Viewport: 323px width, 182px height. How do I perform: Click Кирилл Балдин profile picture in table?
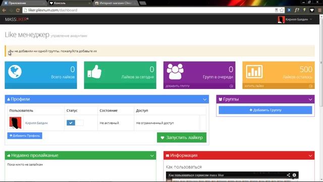click(15, 123)
